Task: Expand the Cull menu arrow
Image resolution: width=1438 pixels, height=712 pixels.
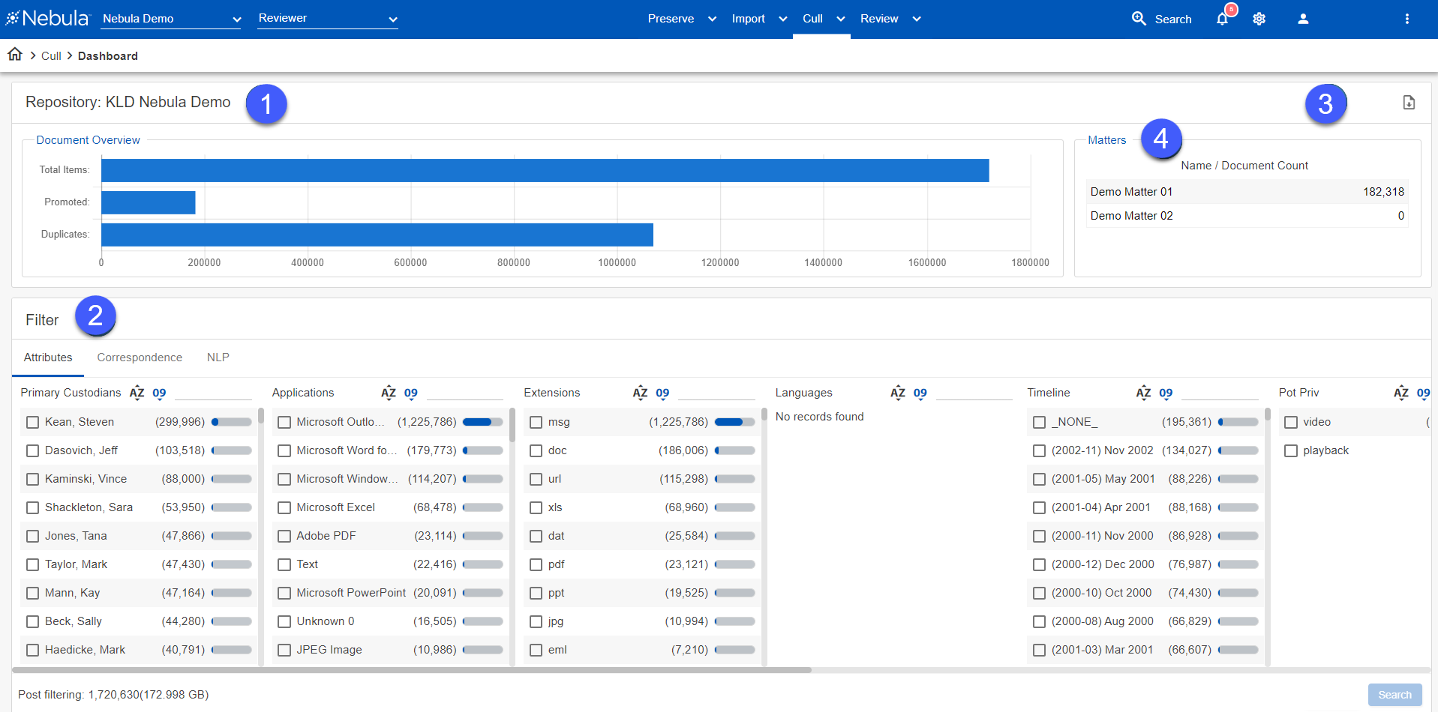Action: pos(840,19)
